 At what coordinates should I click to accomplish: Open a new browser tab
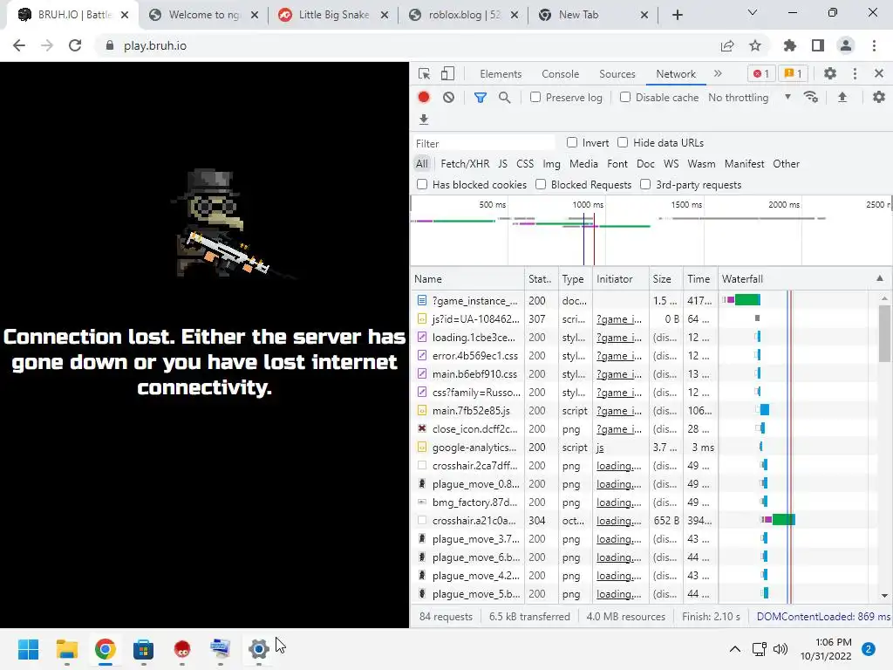[677, 15]
